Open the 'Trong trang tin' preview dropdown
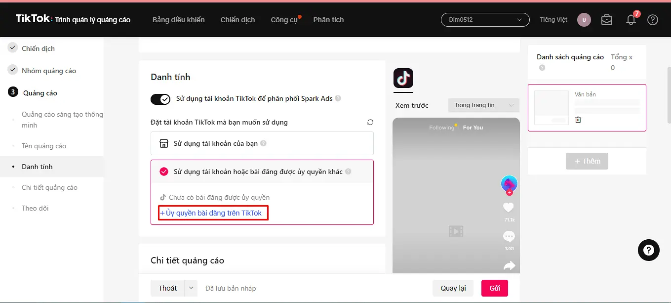The width and height of the screenshot is (671, 303). click(x=484, y=105)
